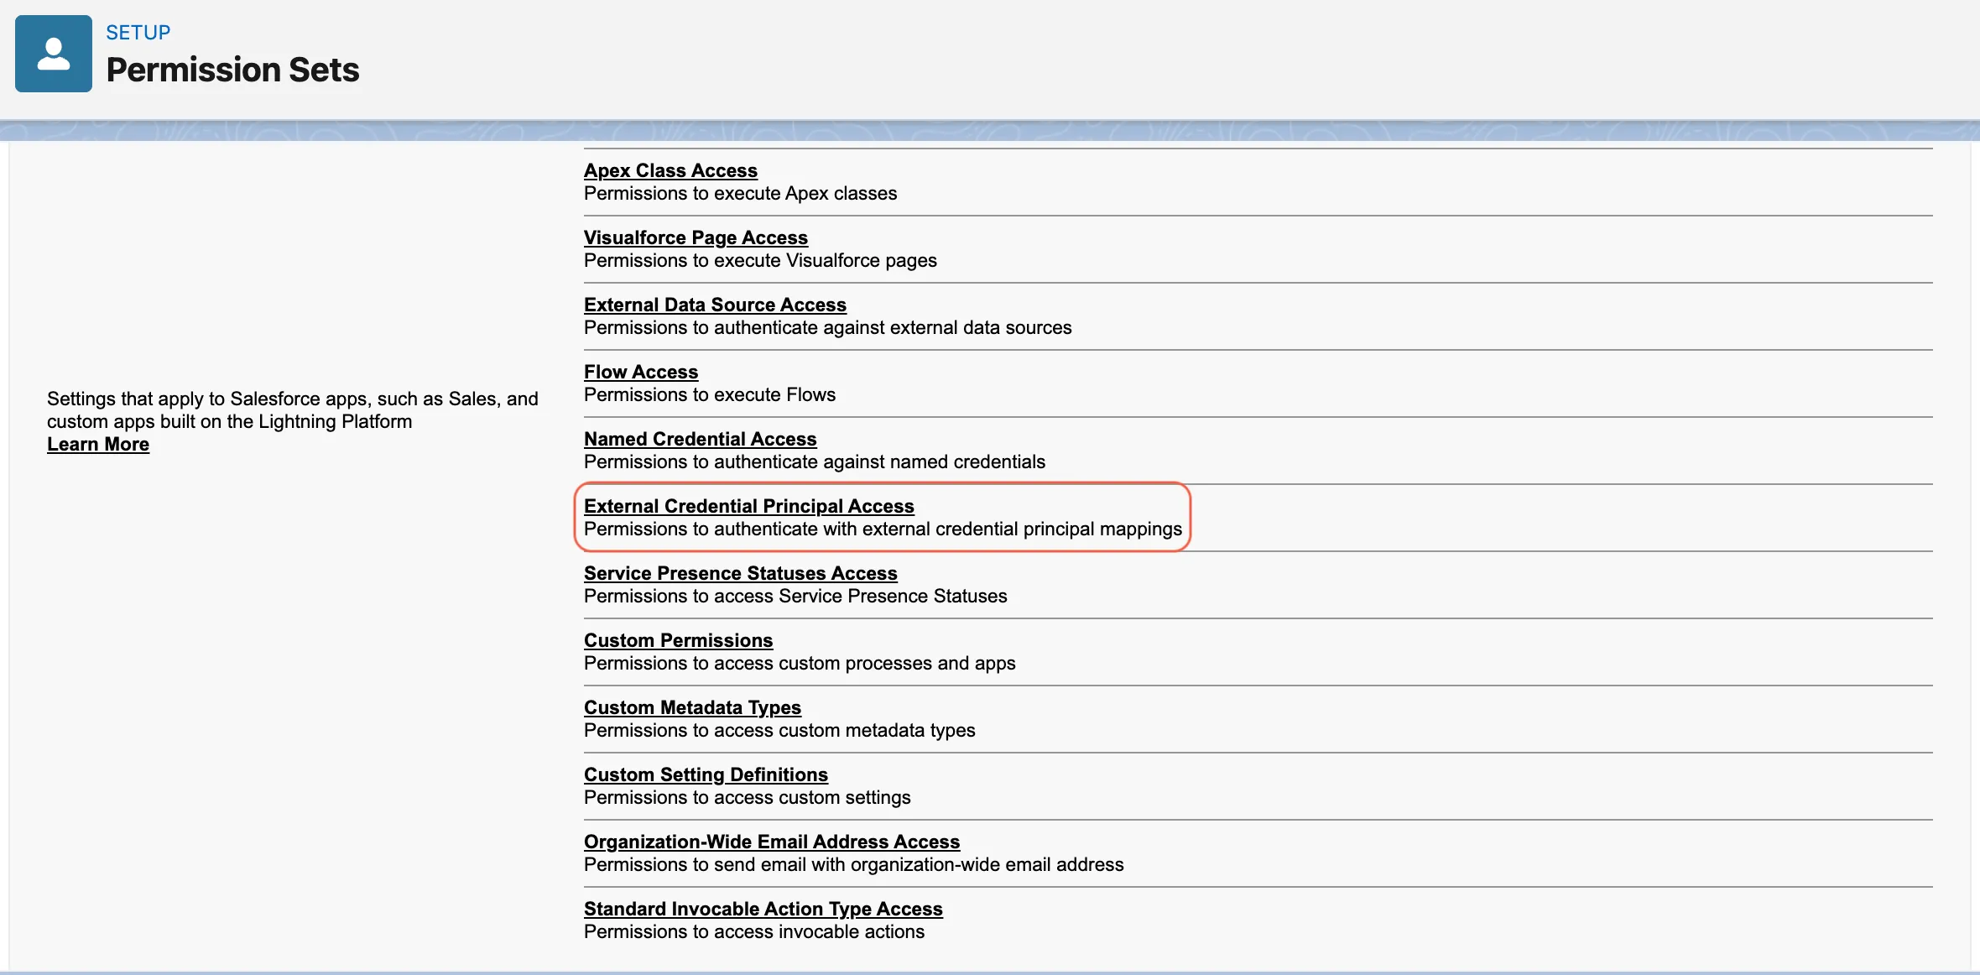This screenshot has height=975, width=1980.
Task: Open Standard Invocable Action Type Access
Action: coord(763,909)
